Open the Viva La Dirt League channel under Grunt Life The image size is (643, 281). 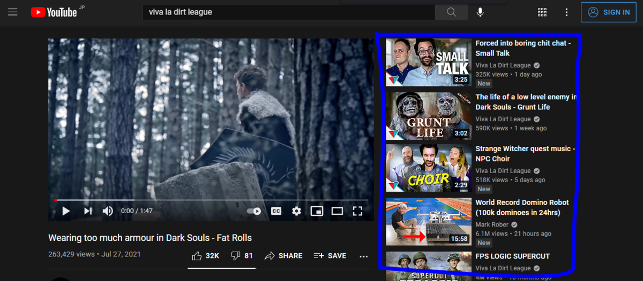[x=503, y=119]
